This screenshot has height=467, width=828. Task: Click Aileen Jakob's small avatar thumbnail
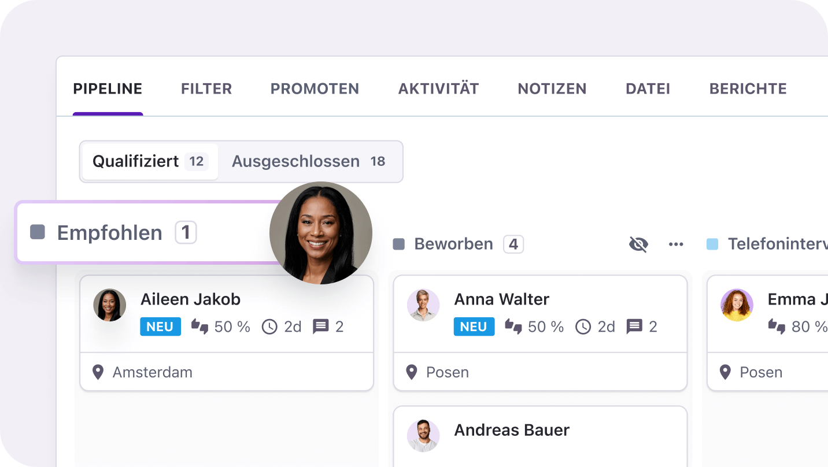[110, 305]
